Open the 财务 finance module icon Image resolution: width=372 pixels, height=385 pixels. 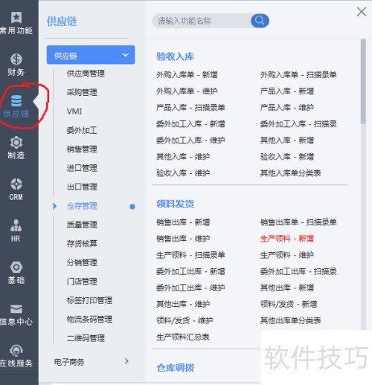(16, 59)
